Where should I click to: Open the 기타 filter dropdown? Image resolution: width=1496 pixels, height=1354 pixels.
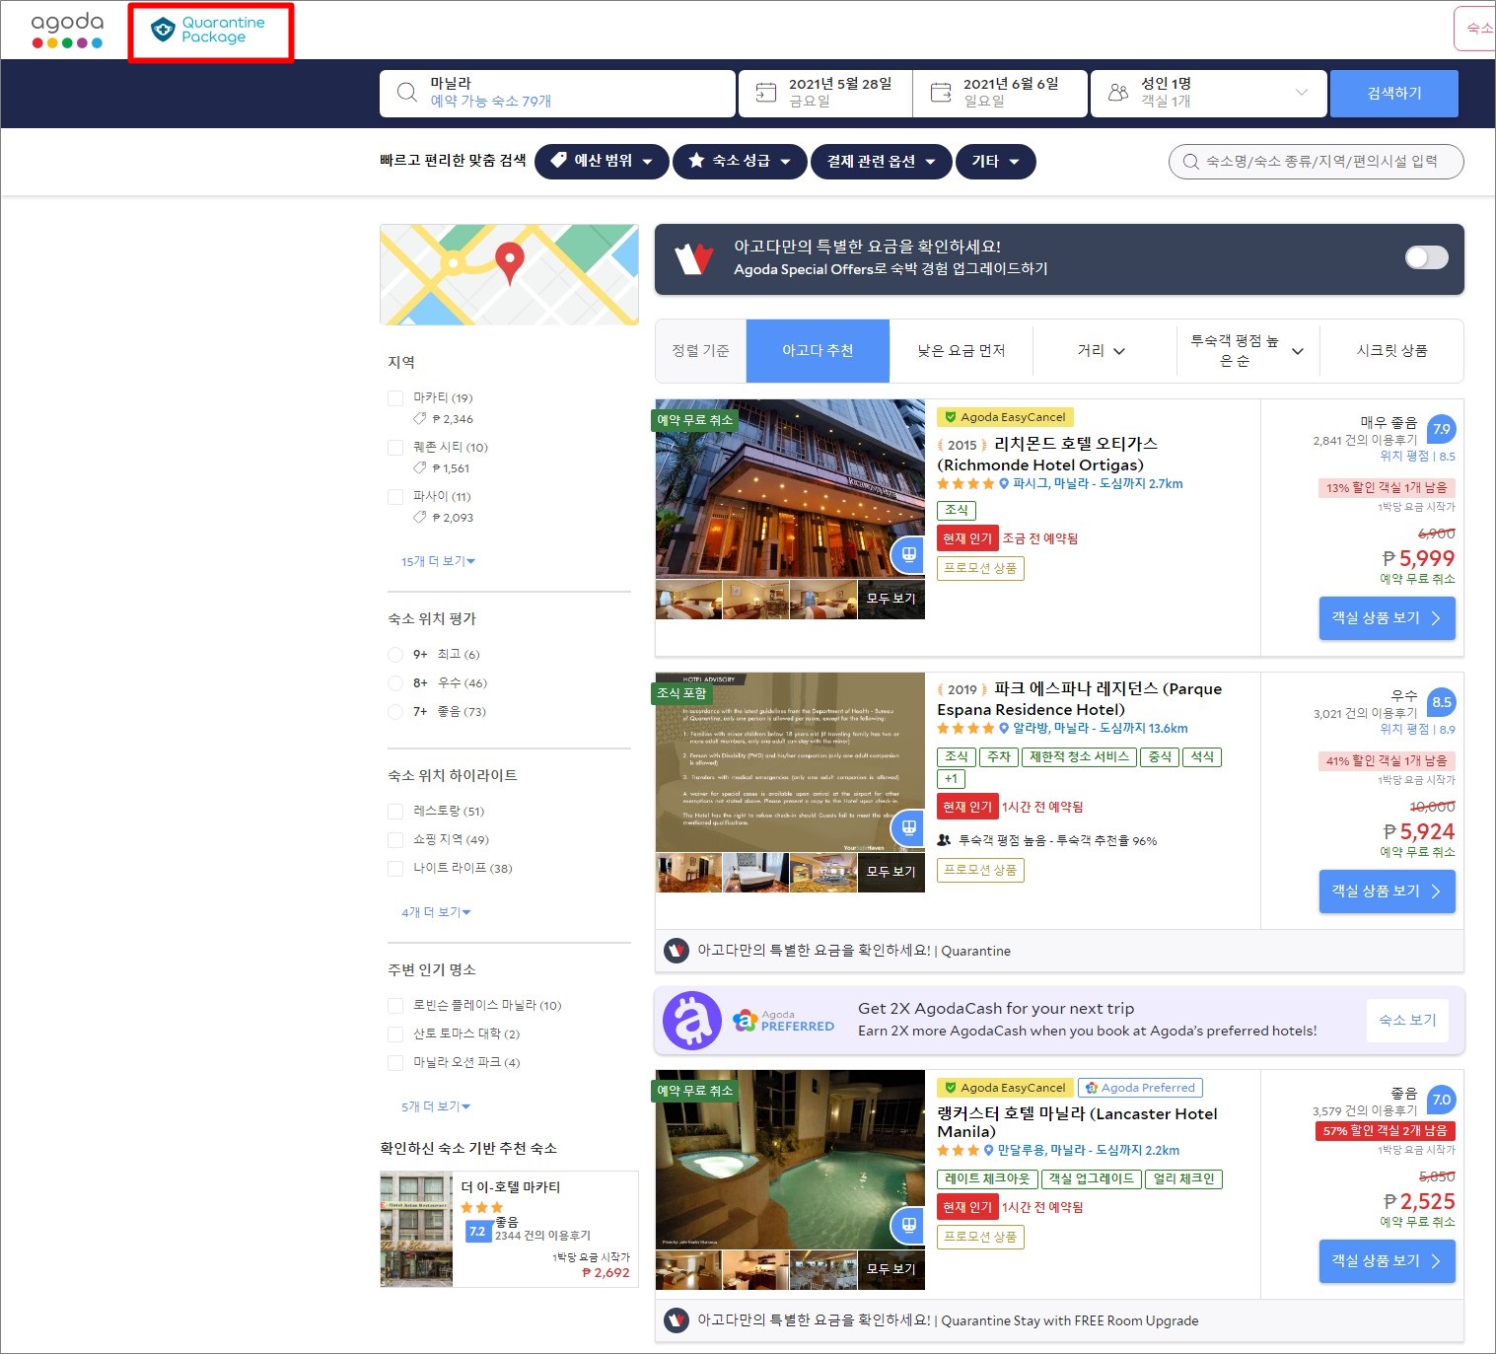pyautogui.click(x=996, y=162)
